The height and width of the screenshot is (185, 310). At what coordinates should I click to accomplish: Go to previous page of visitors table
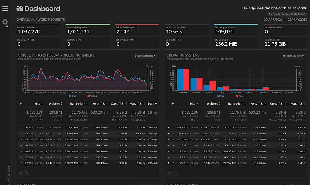[x=21, y=174]
